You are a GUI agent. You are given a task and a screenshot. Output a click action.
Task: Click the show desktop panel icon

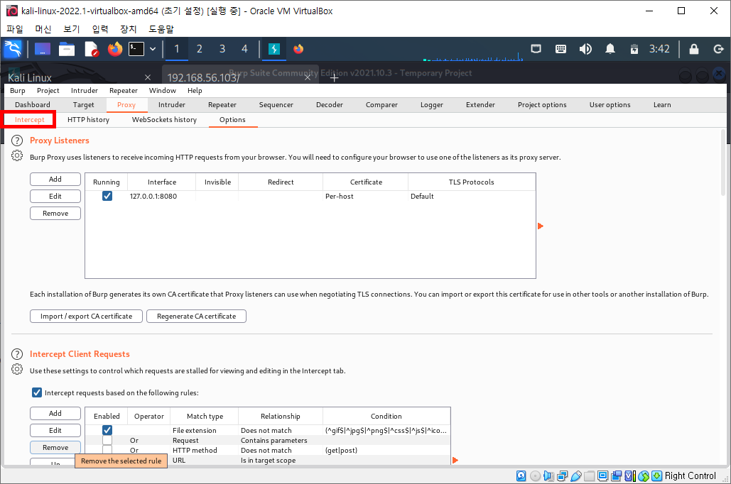click(x=43, y=49)
